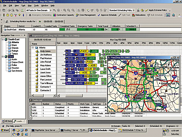The height and width of the screenshot is (137, 182).
Task: Click the Utilization green bar value
Action: pyautogui.click(x=118, y=30)
